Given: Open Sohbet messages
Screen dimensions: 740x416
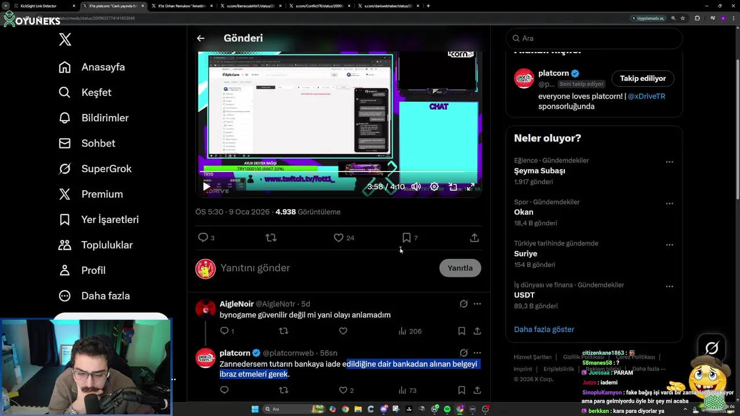Looking at the screenshot, I should coord(87,143).
